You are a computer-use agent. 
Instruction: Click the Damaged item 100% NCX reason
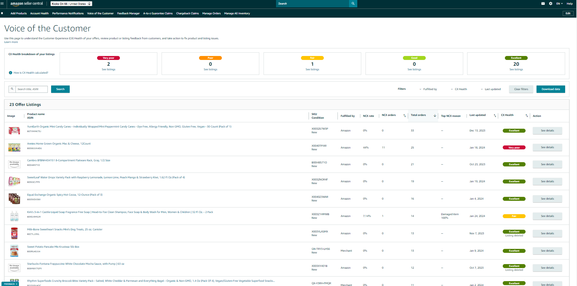click(x=450, y=216)
